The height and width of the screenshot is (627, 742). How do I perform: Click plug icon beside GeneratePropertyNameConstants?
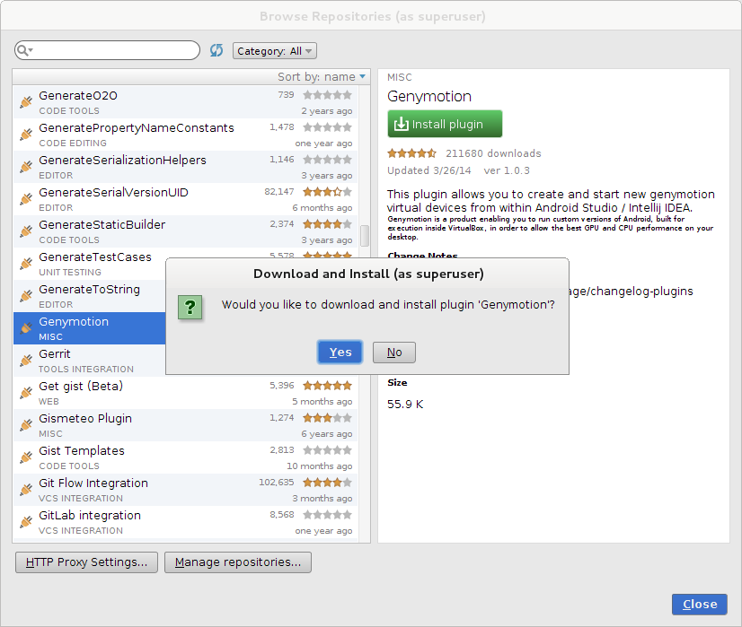pos(26,135)
